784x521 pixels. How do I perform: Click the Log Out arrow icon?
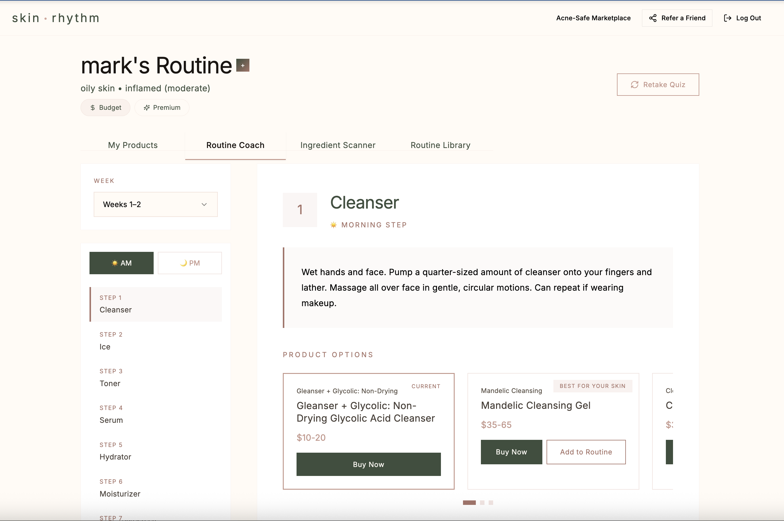pyautogui.click(x=727, y=18)
